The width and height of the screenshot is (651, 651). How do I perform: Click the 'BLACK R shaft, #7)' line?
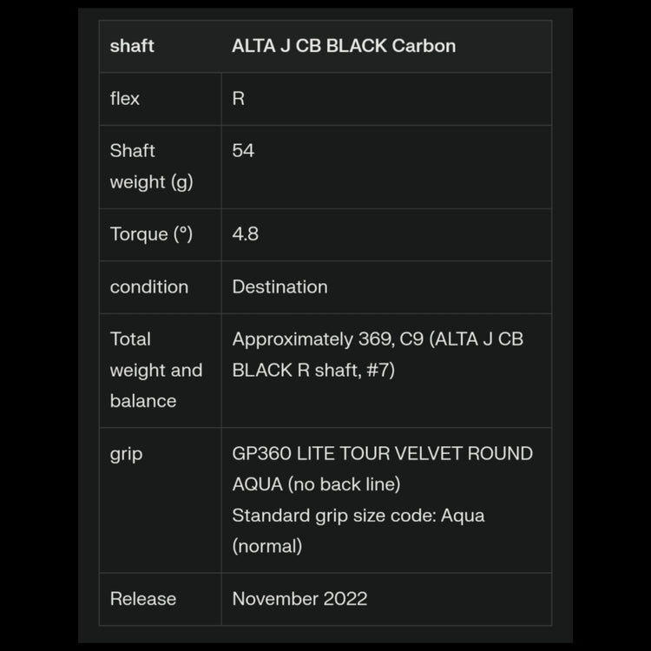point(313,370)
